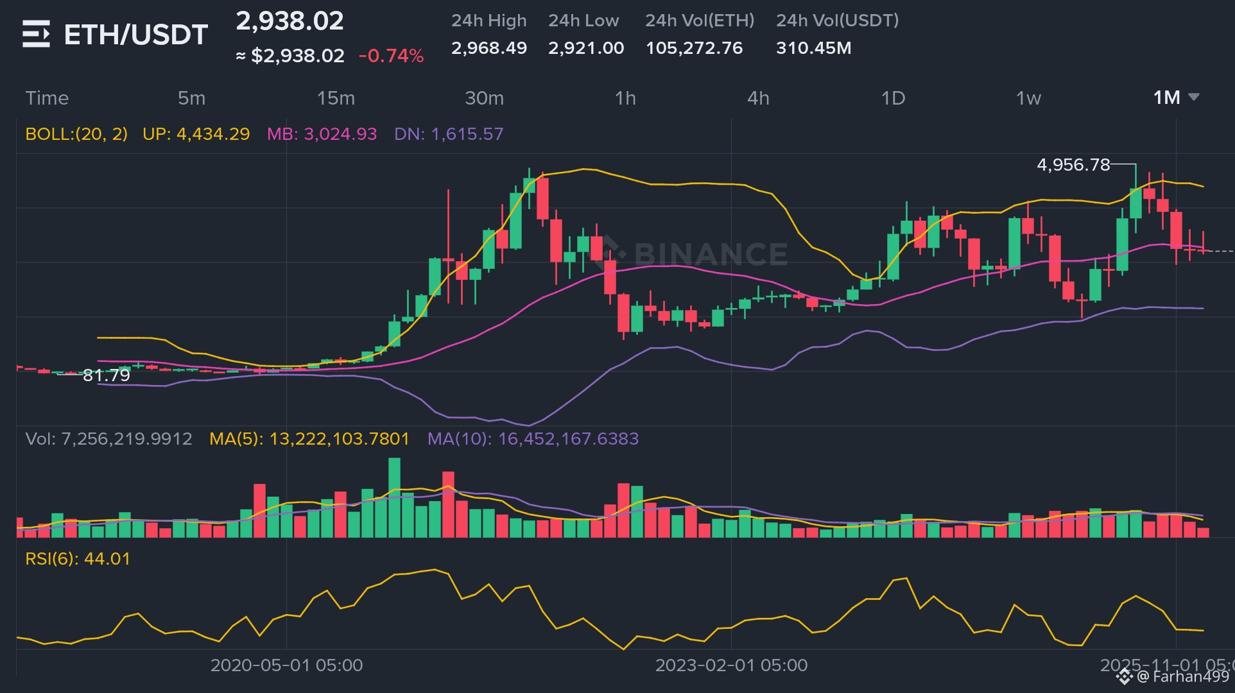The image size is (1235, 693).
Task: Click the 4,956.78 high price marker
Action: click(x=1073, y=165)
